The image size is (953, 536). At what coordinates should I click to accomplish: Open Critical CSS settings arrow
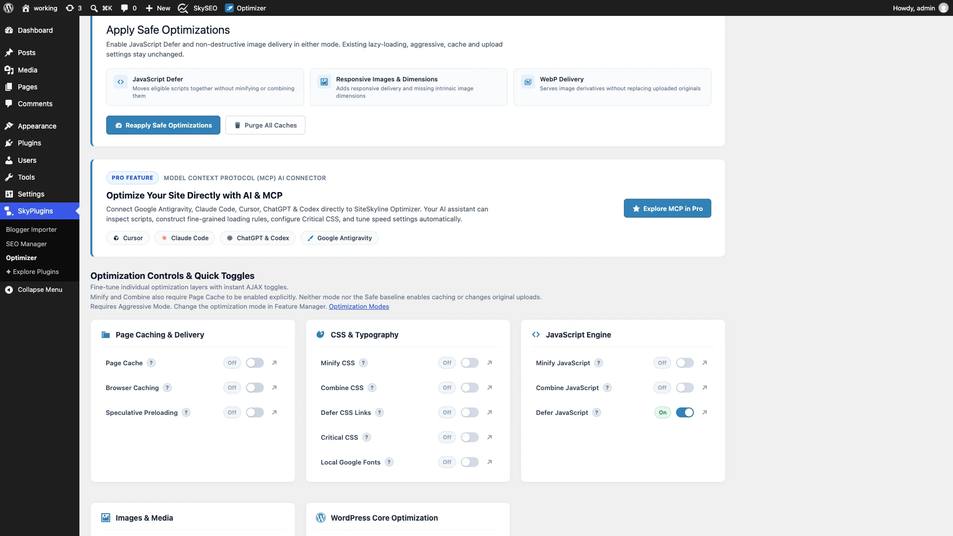click(x=489, y=437)
